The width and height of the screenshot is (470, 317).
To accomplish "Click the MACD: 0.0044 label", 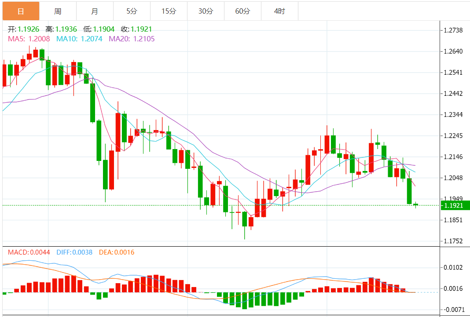I will pos(29,252).
